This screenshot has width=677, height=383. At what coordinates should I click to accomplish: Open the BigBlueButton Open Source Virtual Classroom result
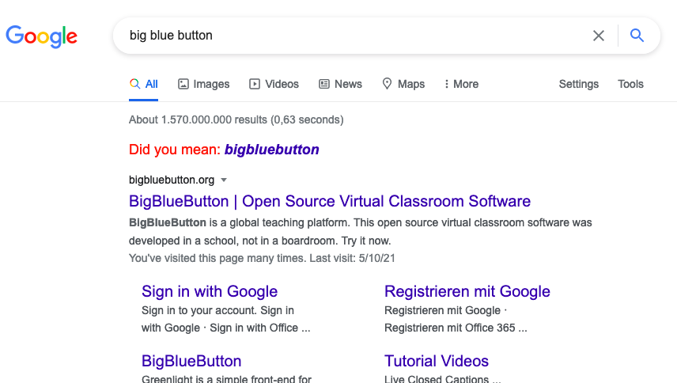330,201
